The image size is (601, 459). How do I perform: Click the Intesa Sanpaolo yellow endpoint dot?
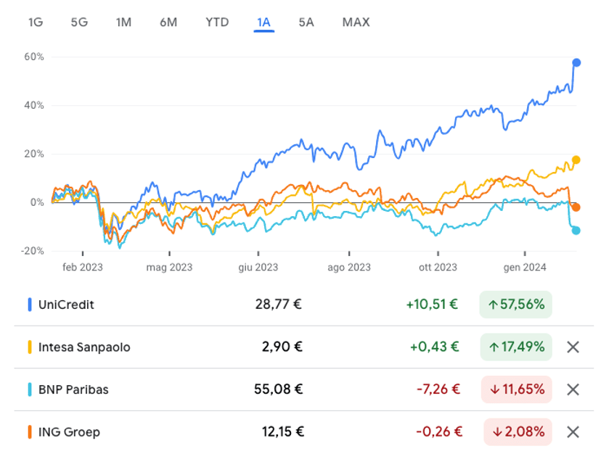(576, 160)
